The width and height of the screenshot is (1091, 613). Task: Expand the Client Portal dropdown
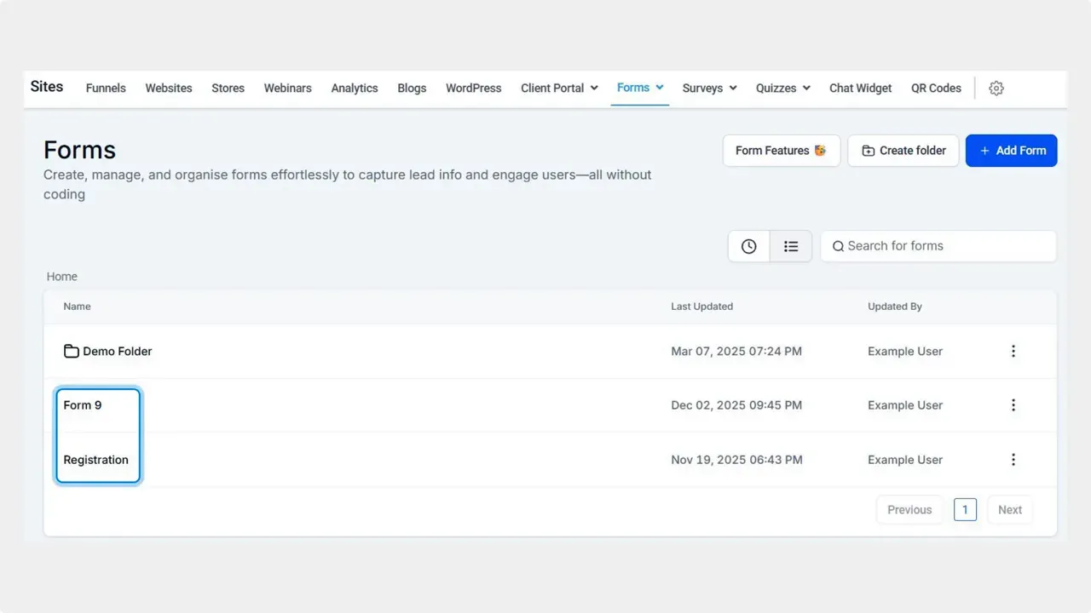(x=594, y=88)
